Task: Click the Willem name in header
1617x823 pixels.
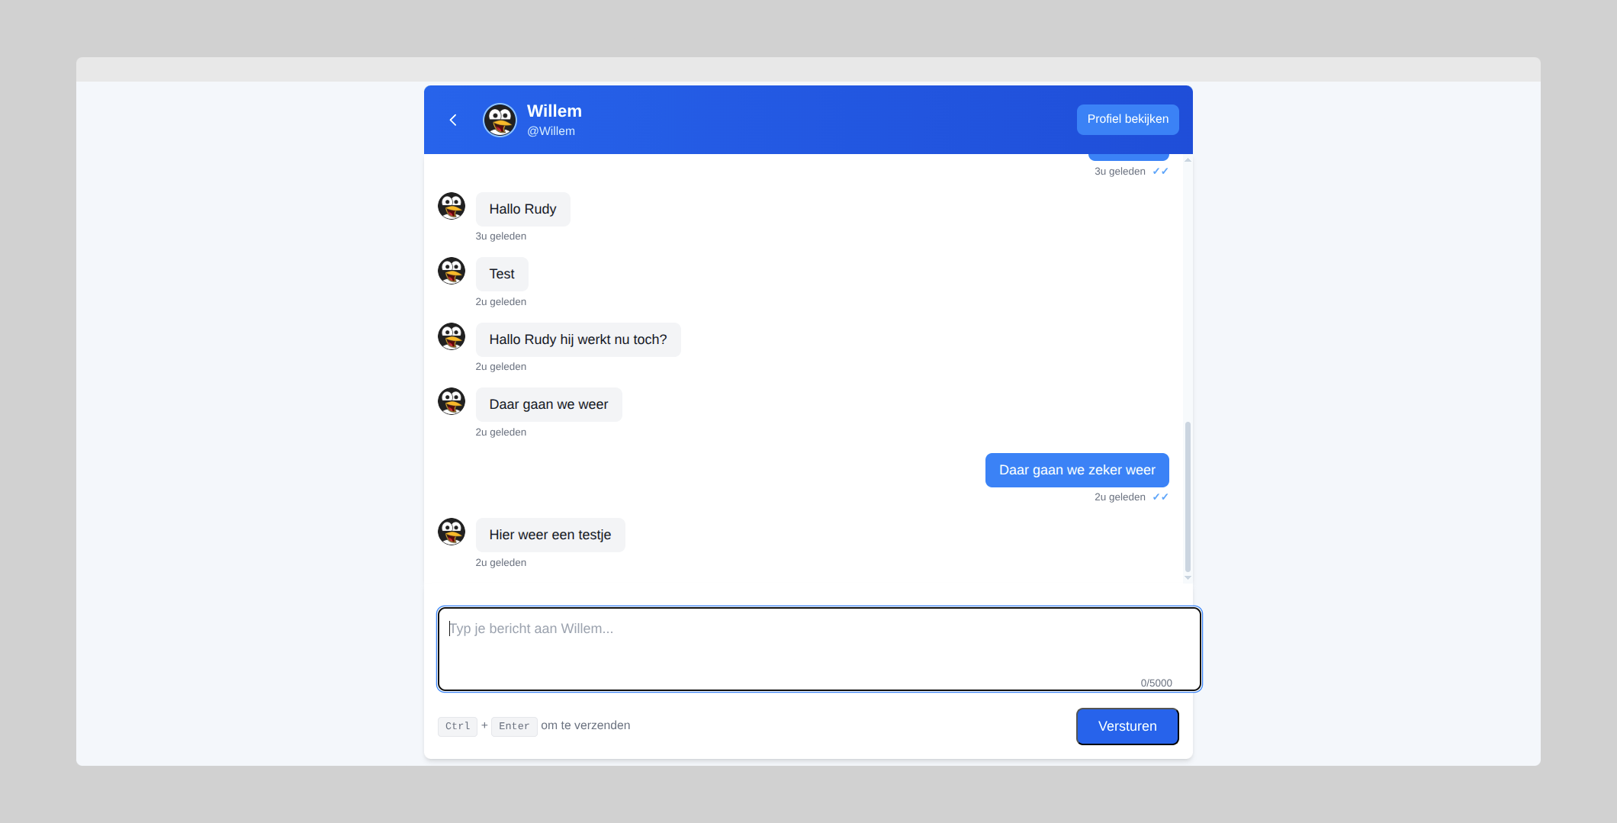Action: point(554,111)
